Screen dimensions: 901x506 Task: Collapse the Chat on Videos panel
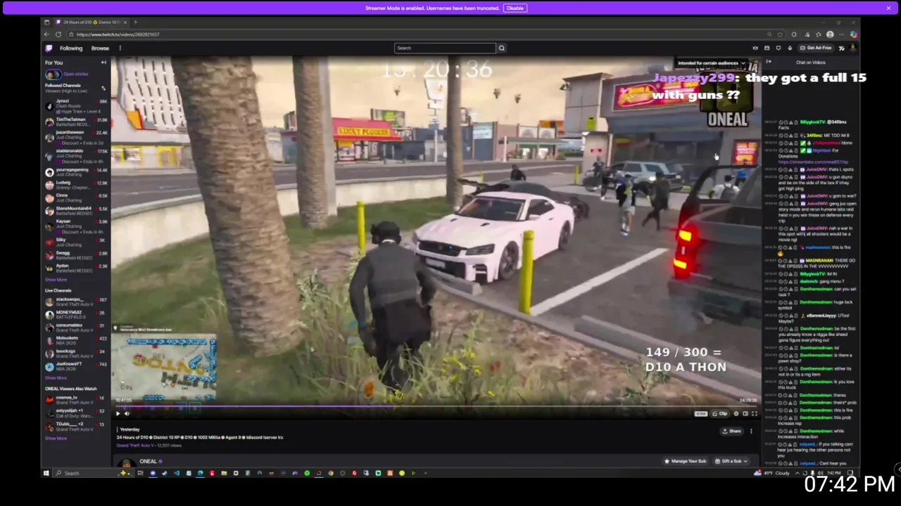(x=769, y=63)
